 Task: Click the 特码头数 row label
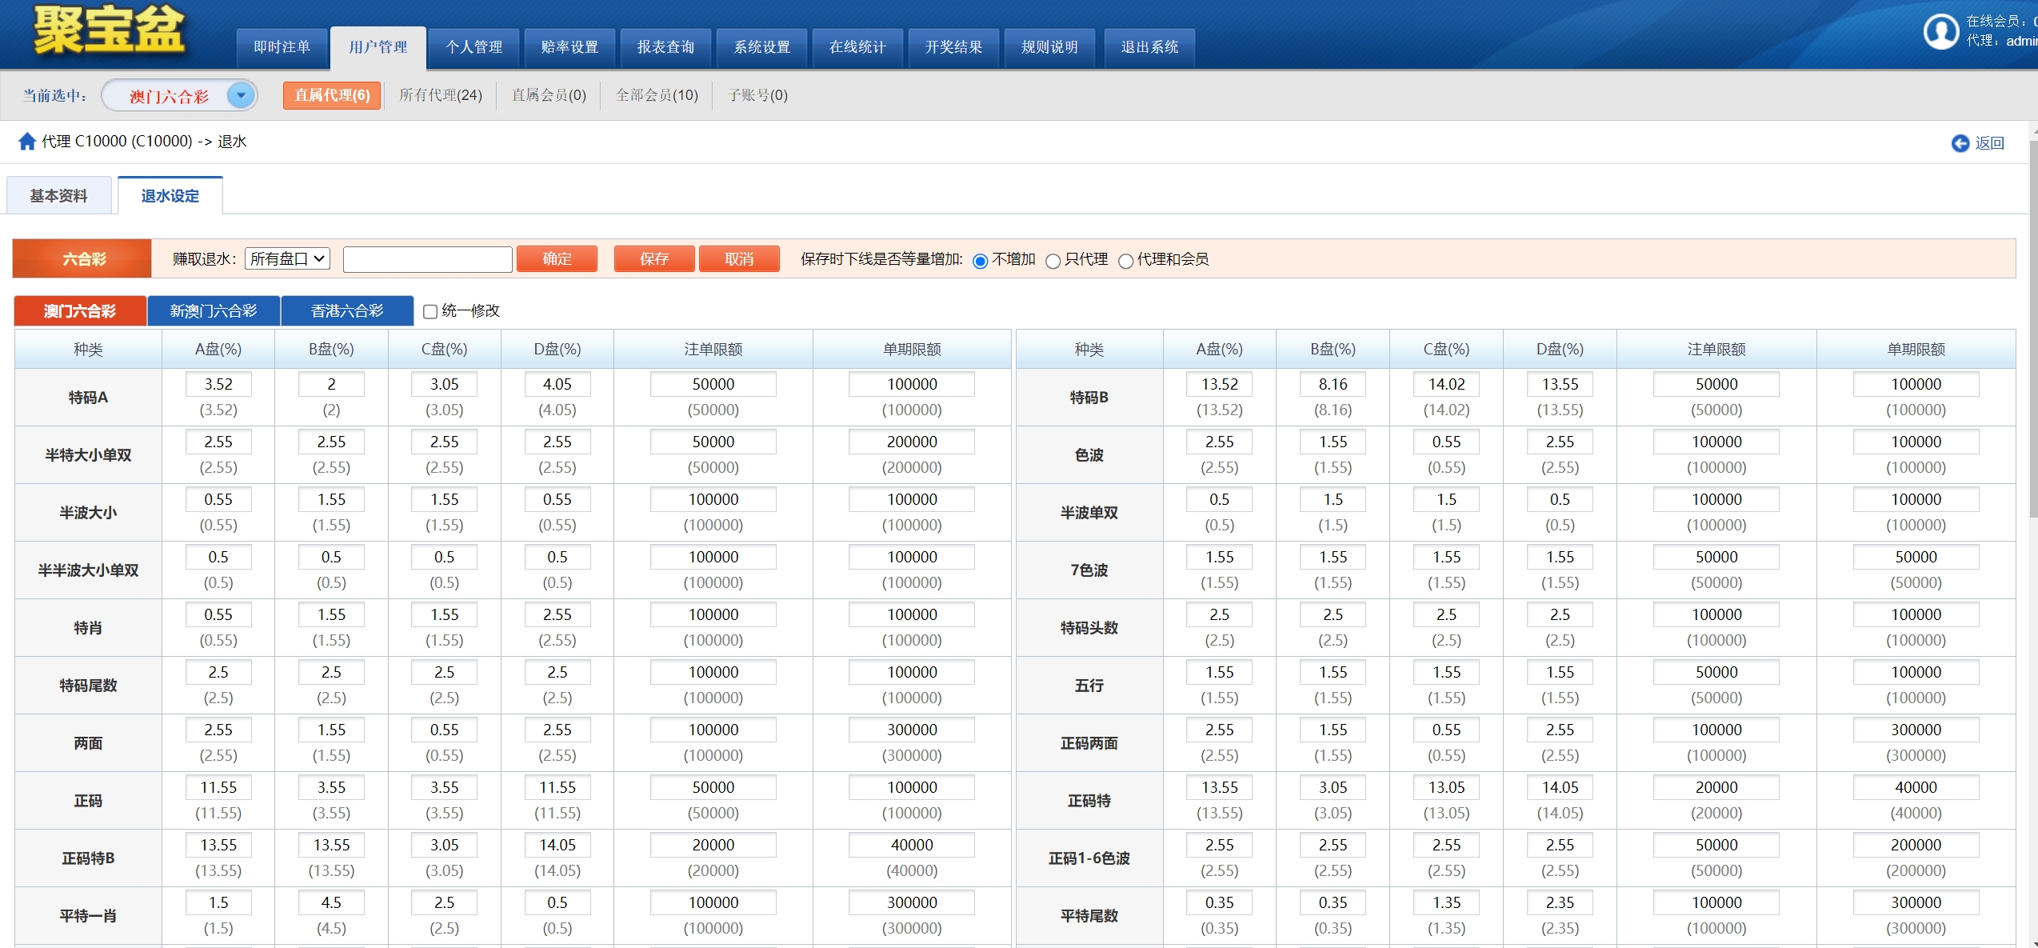pos(1089,628)
